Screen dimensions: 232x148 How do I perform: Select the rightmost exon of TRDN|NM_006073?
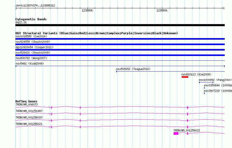pyautogui.click(x=187, y=108)
